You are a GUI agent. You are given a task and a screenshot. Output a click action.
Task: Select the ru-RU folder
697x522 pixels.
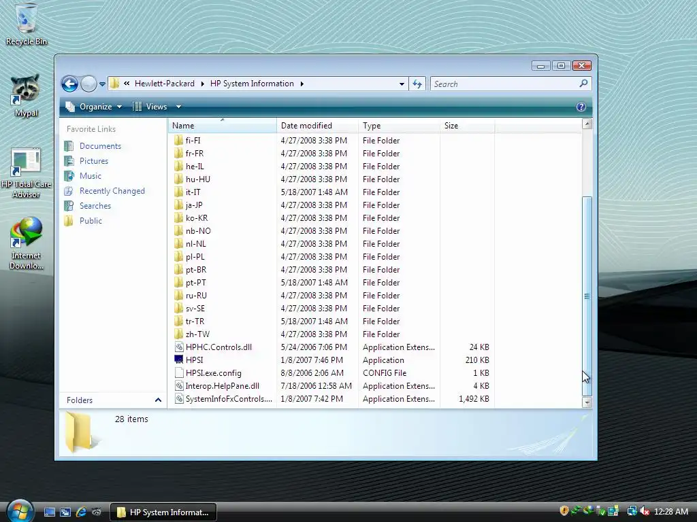click(x=196, y=295)
